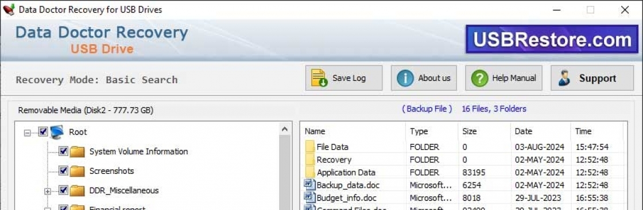This screenshot has width=643, height=210.
Task: Select the Recovery row name
Action: (334, 160)
